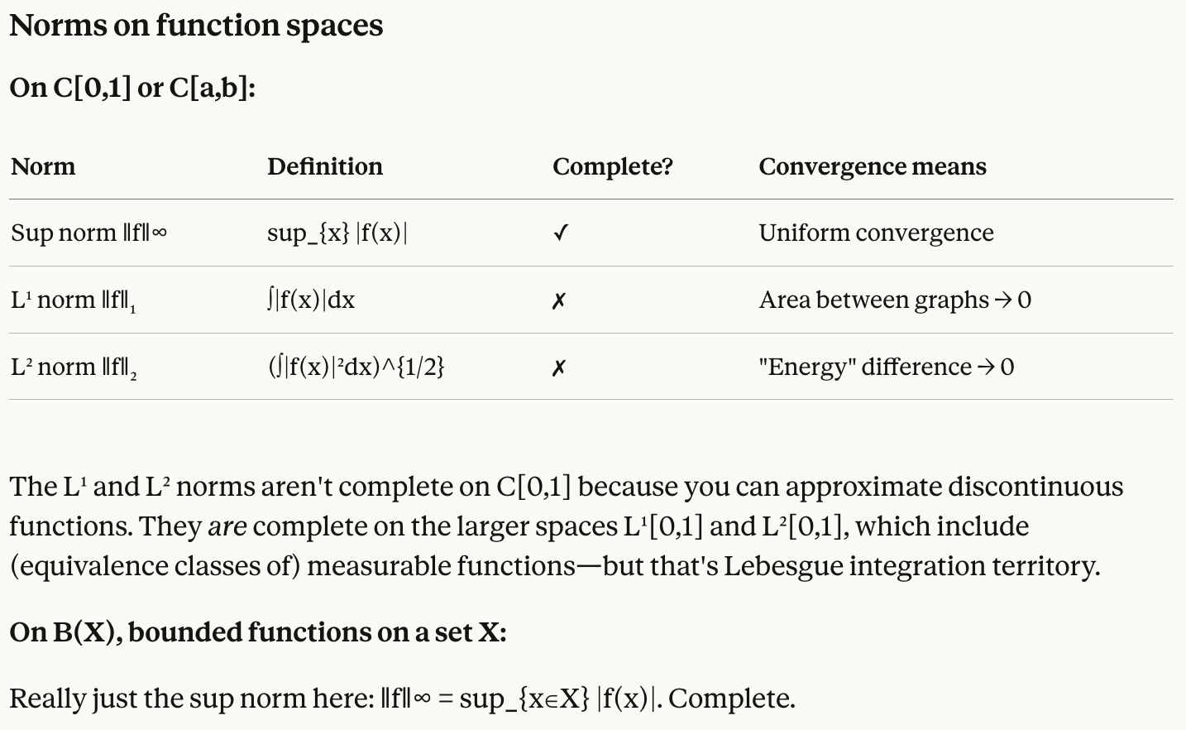This screenshot has height=730, width=1186.
Task: Click the italic word 'are' in the paragraph
Action: [227, 526]
